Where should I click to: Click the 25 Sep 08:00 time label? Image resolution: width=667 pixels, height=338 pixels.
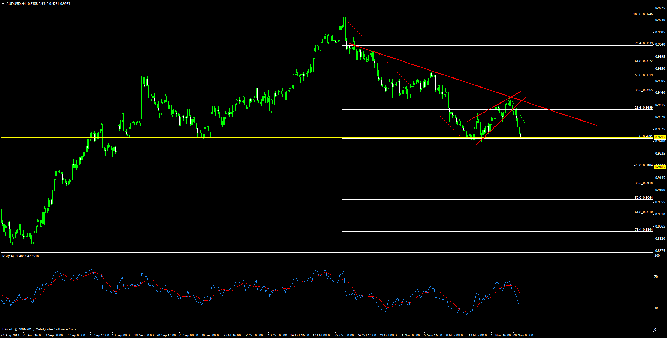point(189,335)
